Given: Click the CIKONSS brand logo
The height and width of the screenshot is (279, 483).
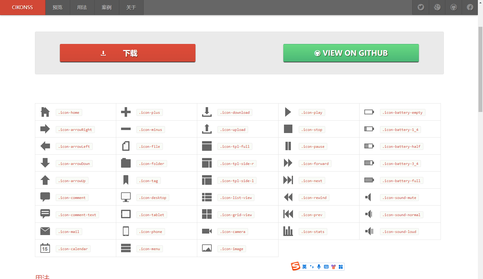Looking at the screenshot, I should click(23, 7).
